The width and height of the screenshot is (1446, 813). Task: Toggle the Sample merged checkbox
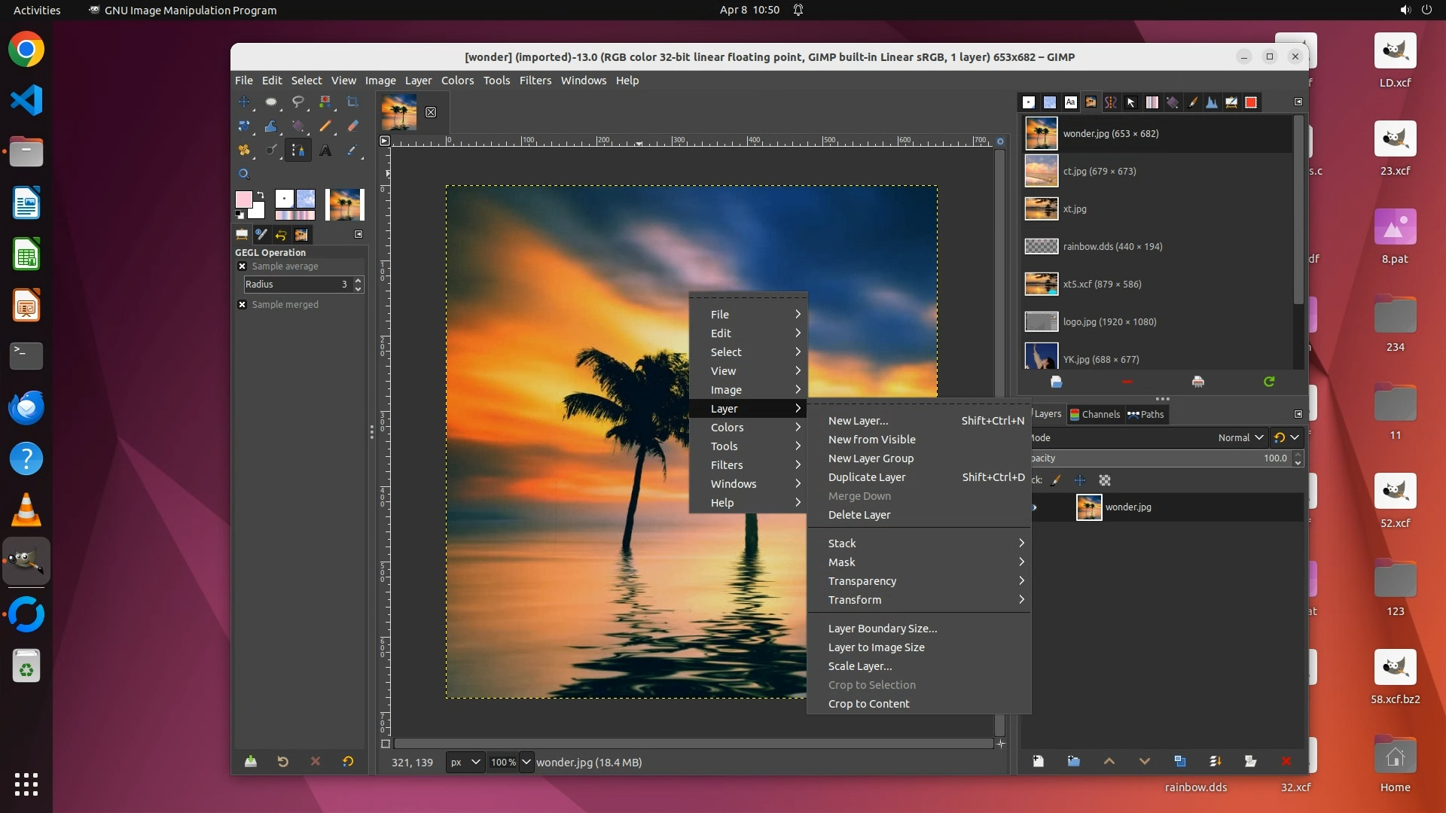(242, 305)
